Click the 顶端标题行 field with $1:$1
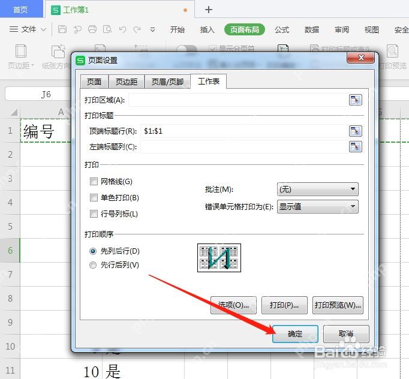The height and width of the screenshot is (379, 409). coord(244,131)
